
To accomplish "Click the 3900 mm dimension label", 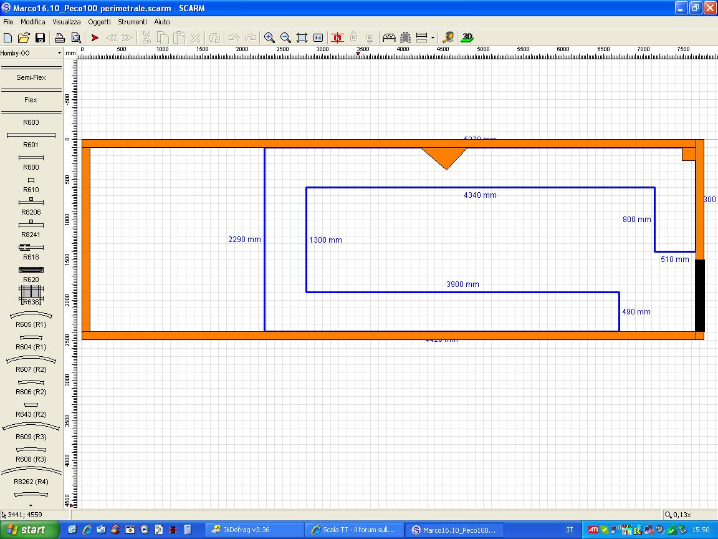I will click(462, 284).
